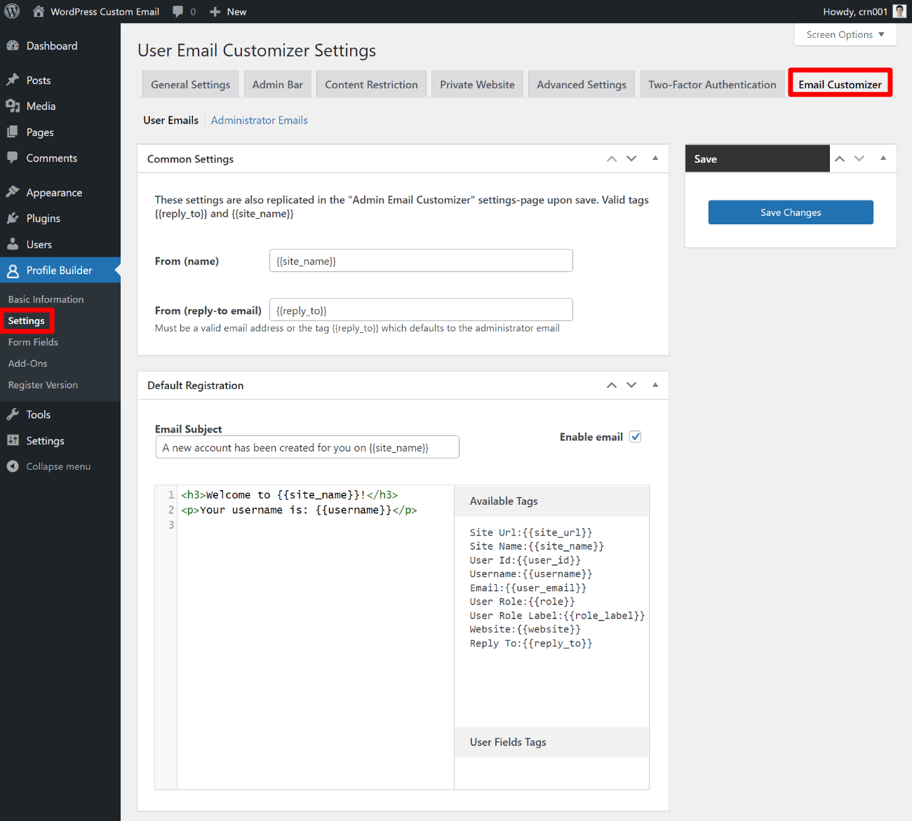The image size is (912, 821).
Task: Expand the Screen Options dropdown
Action: point(845,34)
